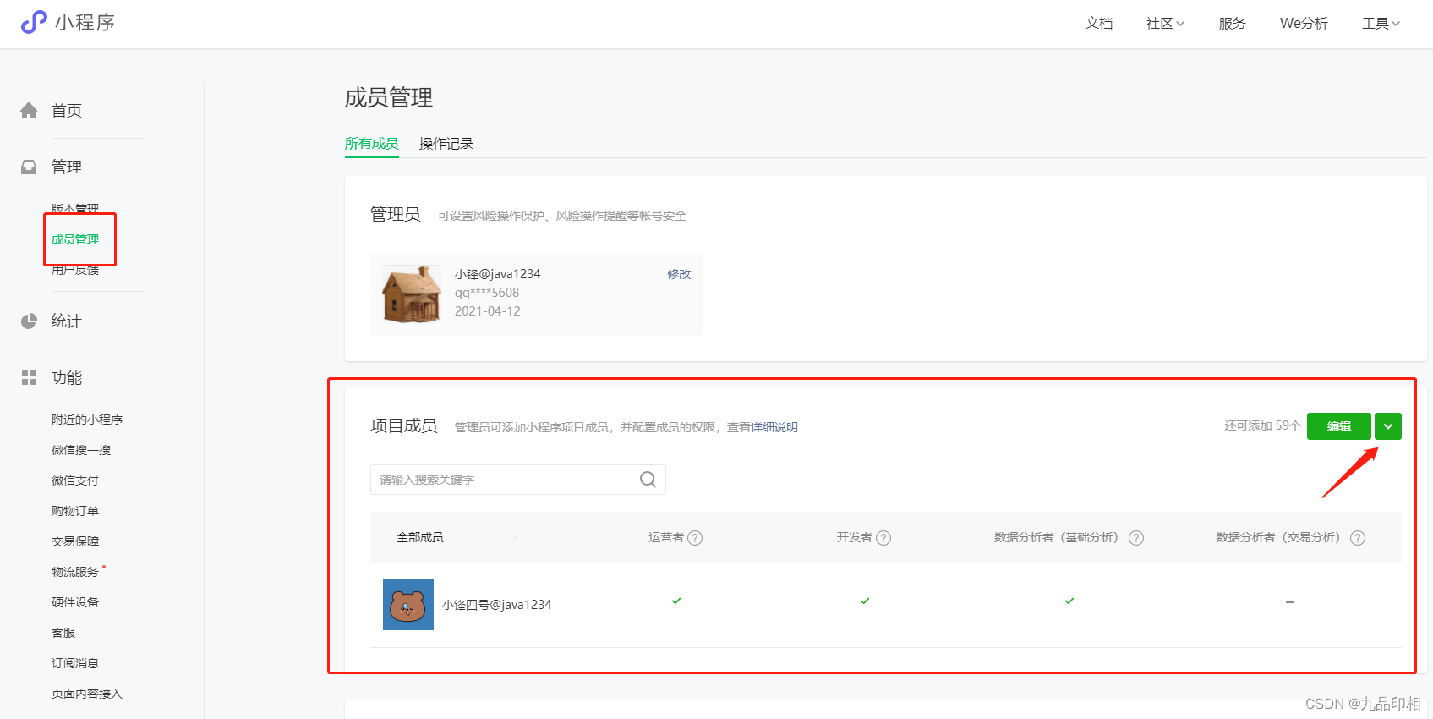Click member name 小锋四号@java1234

(x=497, y=605)
